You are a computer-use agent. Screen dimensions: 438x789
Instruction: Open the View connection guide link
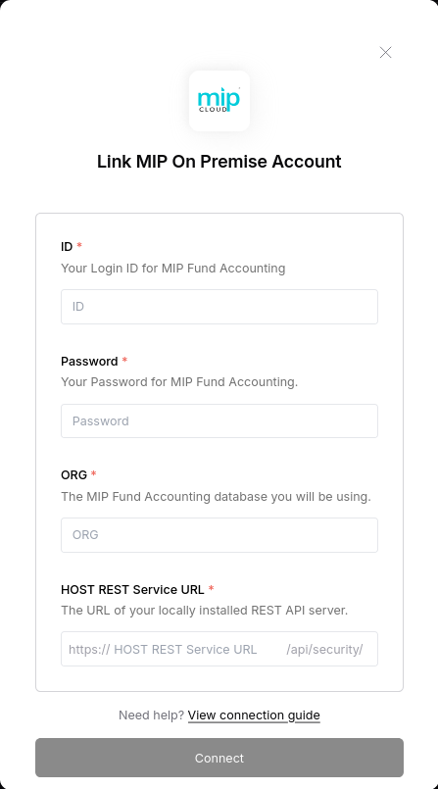(254, 715)
